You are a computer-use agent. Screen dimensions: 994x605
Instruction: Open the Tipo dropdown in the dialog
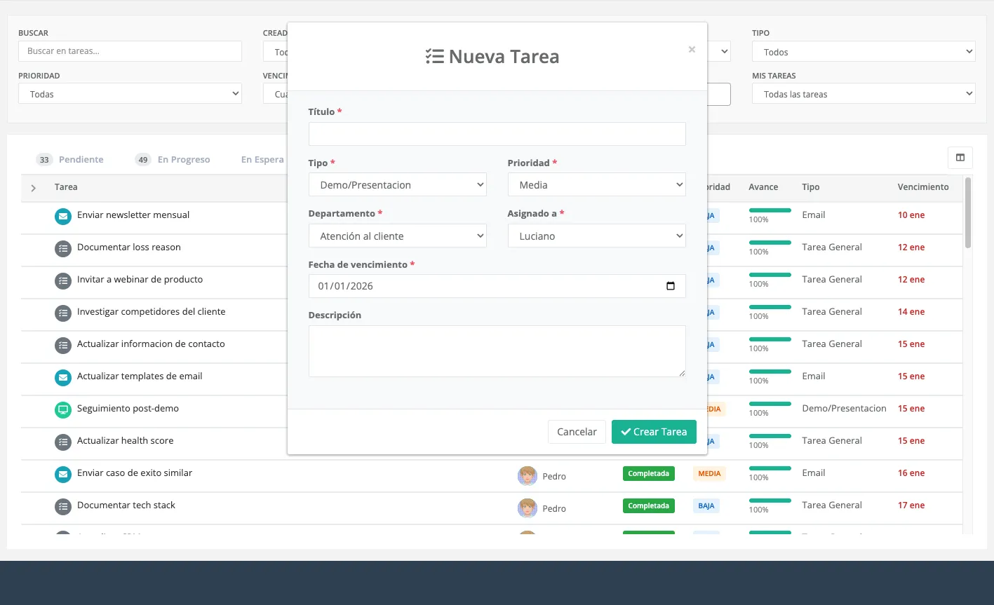point(398,185)
